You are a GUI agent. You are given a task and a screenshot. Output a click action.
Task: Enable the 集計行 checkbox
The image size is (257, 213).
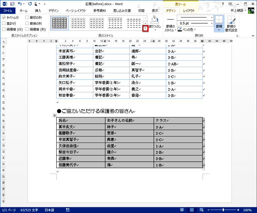(4, 23)
